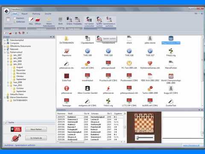Click the Neue Partien button

(x=36, y=129)
